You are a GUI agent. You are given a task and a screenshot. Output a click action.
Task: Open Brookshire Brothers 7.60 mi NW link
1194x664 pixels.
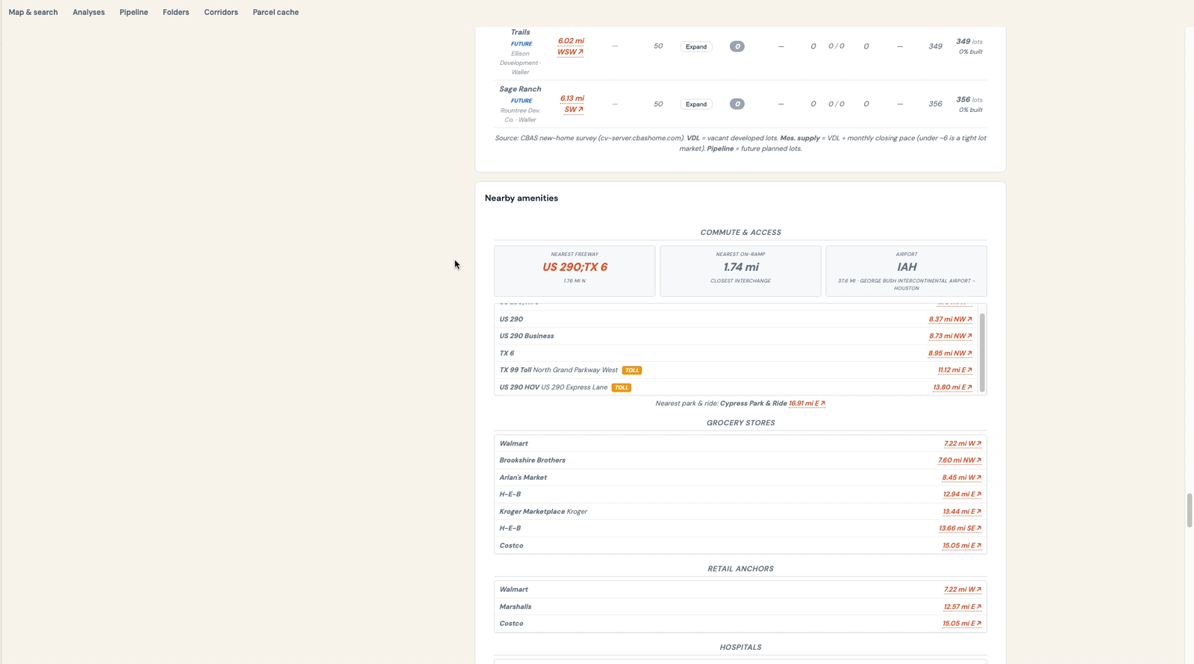[960, 460]
